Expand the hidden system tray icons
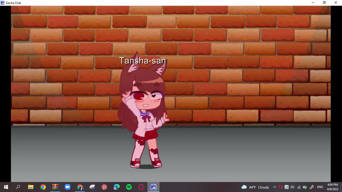This screenshot has width=342, height=192. 275,187
